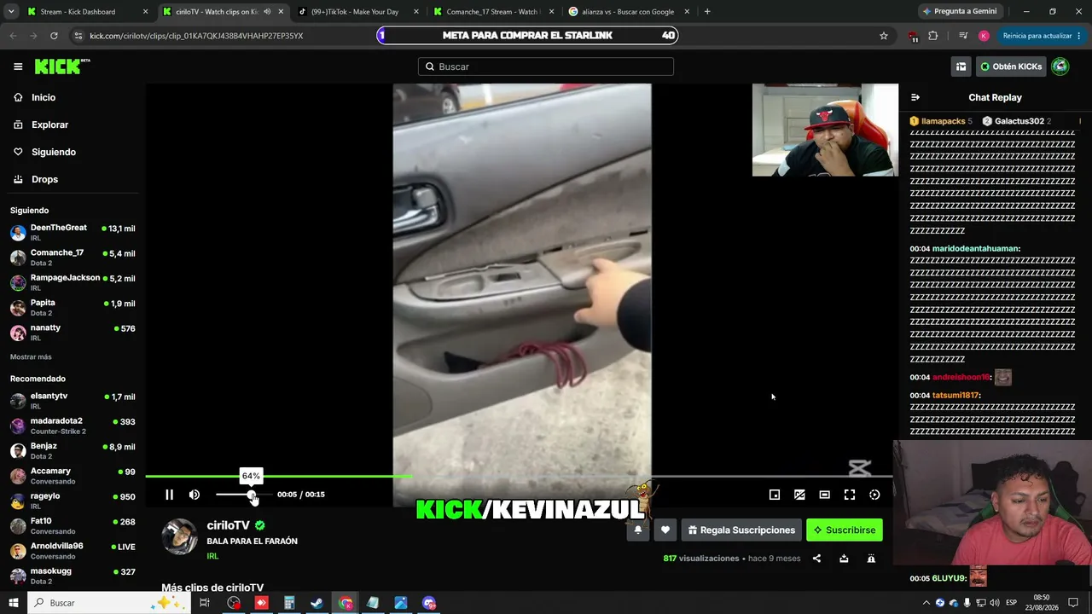
Task: Switch to alianza vs Google search tab
Action: (628, 12)
